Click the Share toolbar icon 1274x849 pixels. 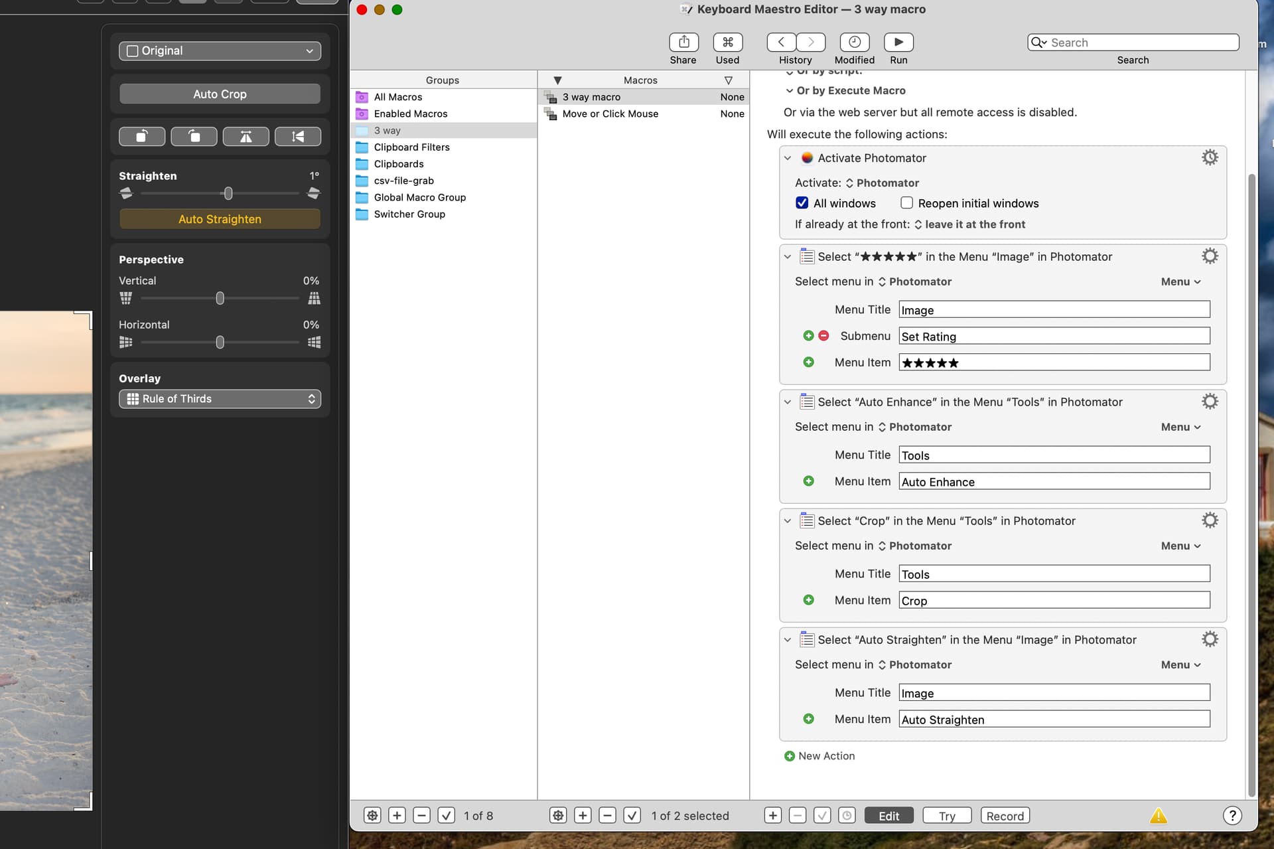(683, 42)
